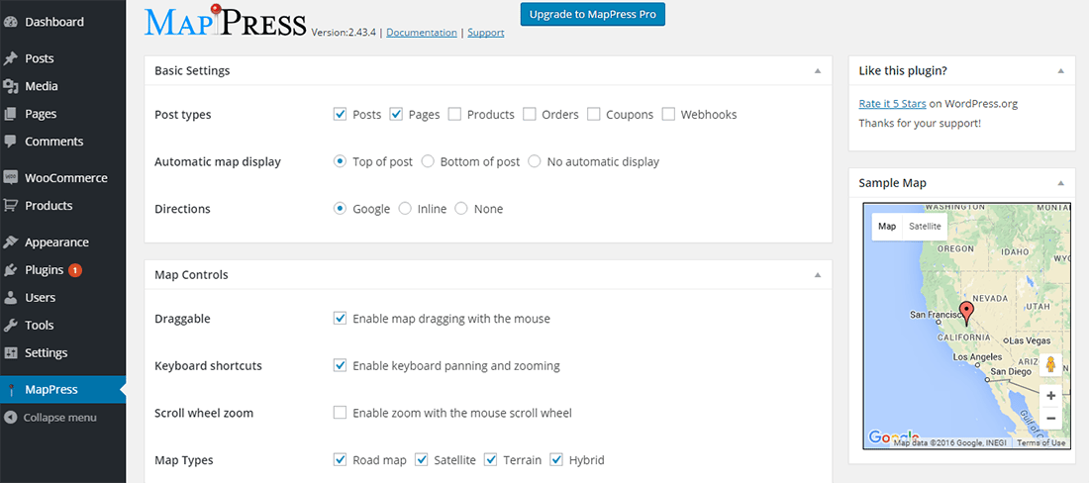
Task: Click the Posts pushpin icon
Action: tap(11, 58)
